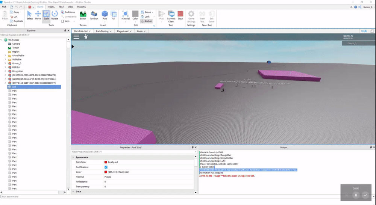The image size is (376, 205).
Task: Open the PathFinding script tab
Action: click(x=102, y=31)
